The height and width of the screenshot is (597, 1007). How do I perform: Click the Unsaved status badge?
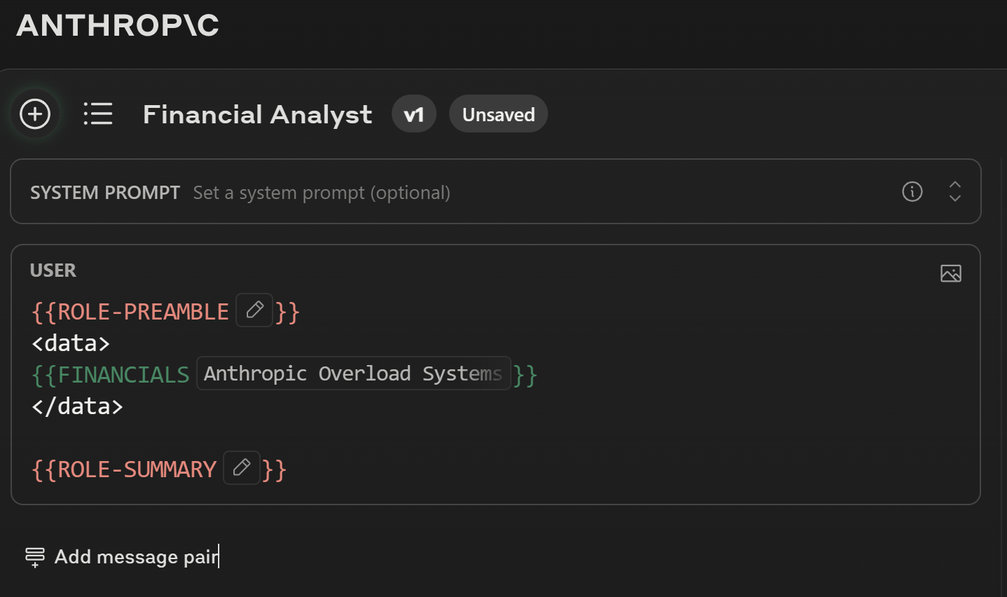click(x=498, y=114)
